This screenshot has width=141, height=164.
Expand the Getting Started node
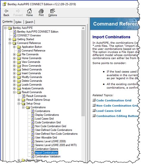pos(10,39)
